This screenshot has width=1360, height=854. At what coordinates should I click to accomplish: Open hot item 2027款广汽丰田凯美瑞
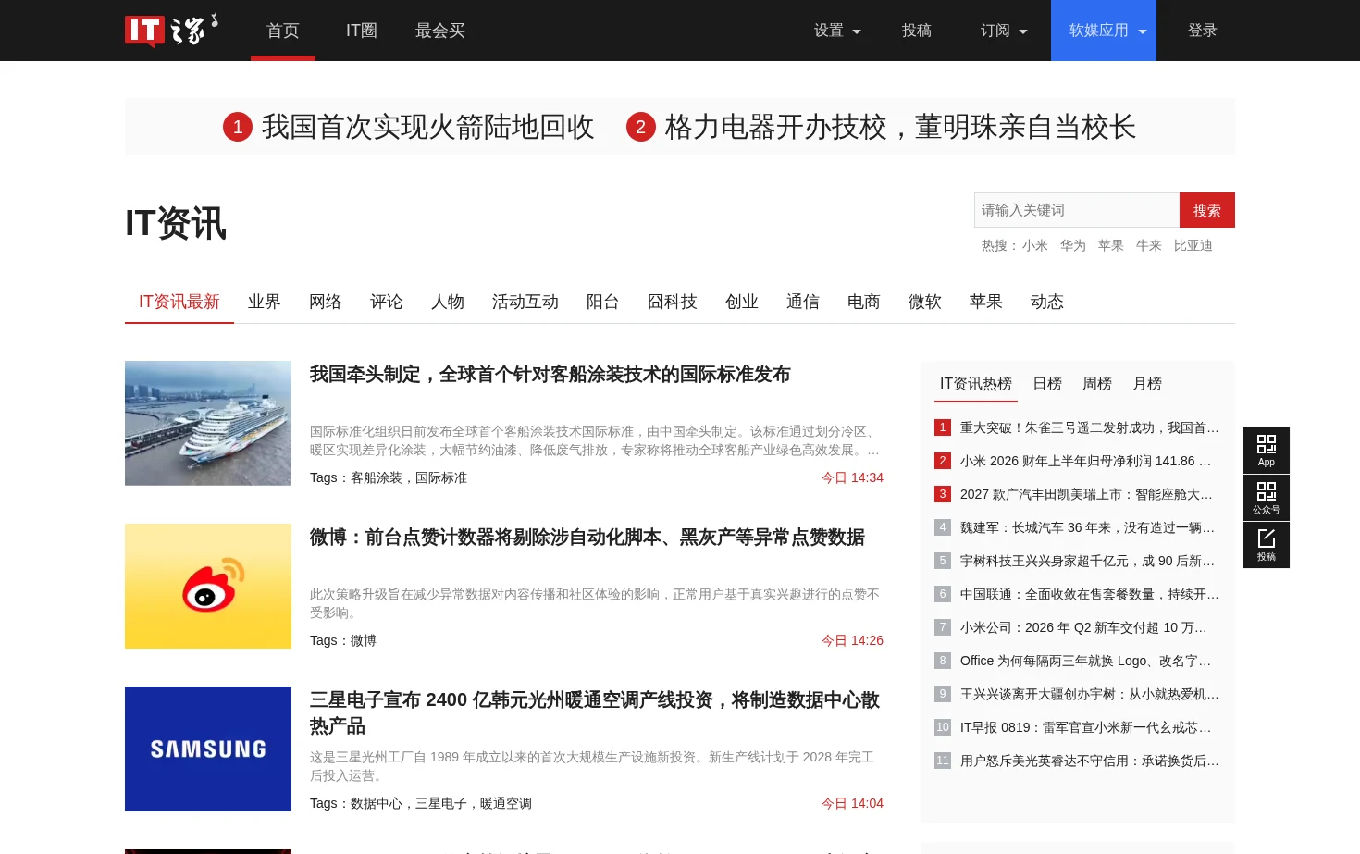[x=1086, y=494]
